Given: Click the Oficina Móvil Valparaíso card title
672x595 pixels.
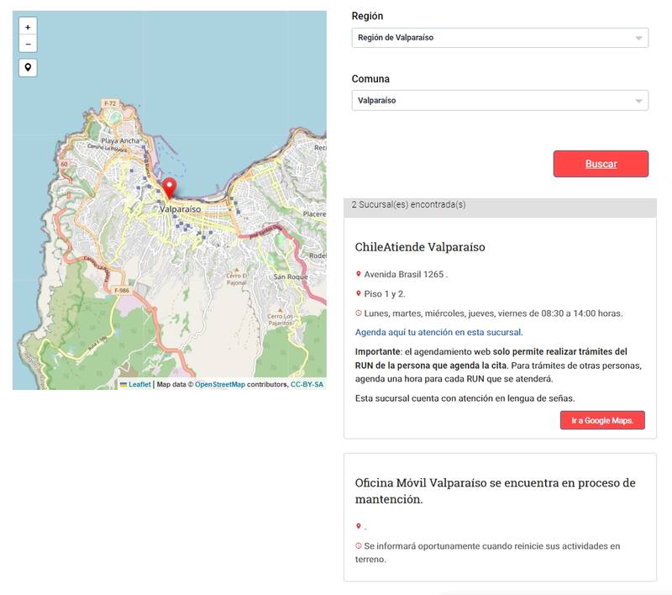Looking at the screenshot, I should click(x=495, y=491).
